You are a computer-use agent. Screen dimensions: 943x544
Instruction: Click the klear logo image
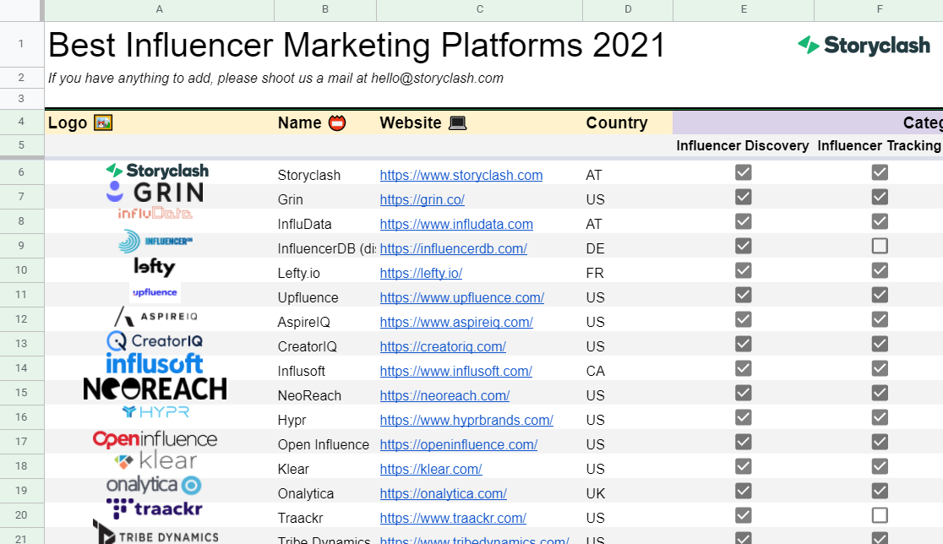tap(155, 461)
